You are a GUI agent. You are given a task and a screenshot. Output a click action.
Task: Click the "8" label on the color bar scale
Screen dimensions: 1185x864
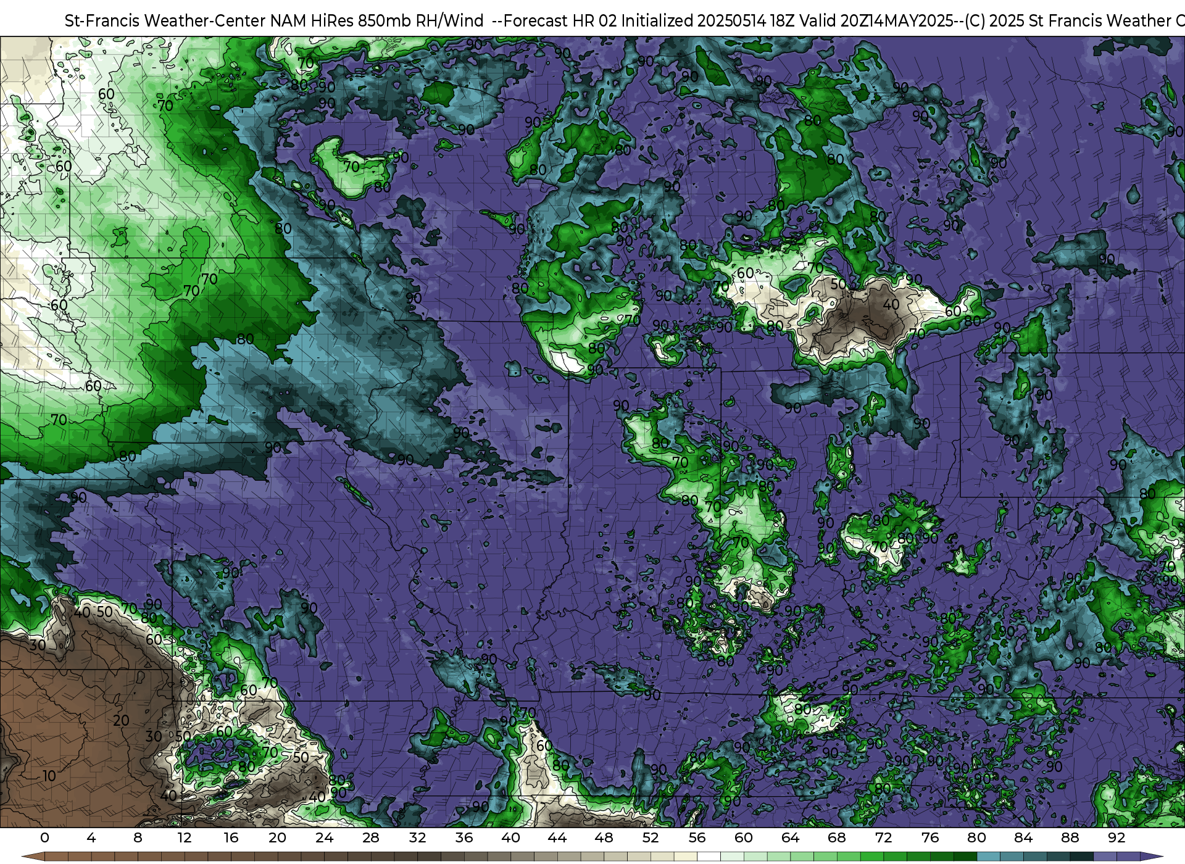point(138,838)
